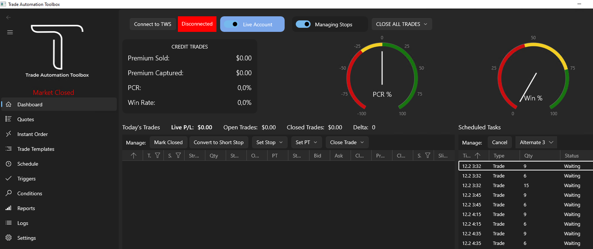
Task: Click the hamburger menu icon
Action: (x=10, y=32)
